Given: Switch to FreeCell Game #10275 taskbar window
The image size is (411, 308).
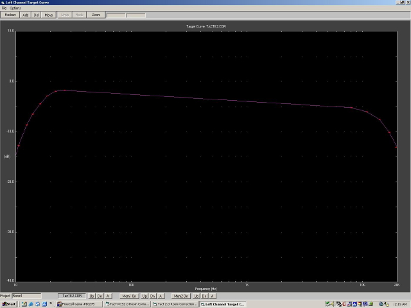Looking at the screenshot, I should point(78,304).
